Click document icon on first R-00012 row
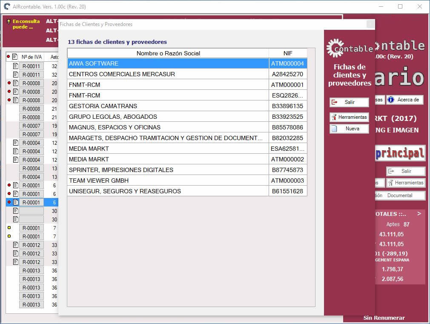 (x=16, y=245)
